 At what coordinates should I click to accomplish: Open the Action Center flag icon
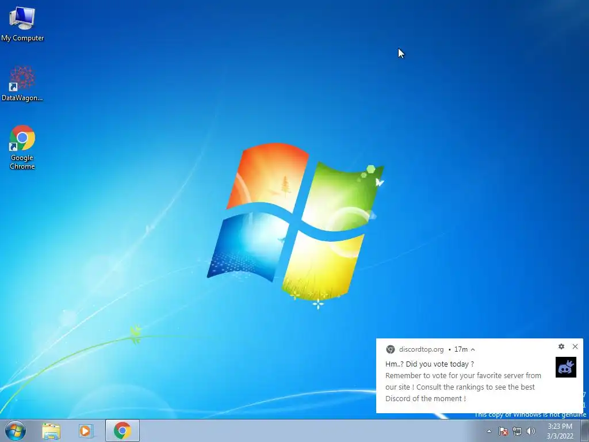(503, 431)
